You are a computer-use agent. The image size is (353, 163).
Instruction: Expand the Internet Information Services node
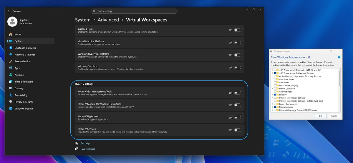[x=272, y=98]
